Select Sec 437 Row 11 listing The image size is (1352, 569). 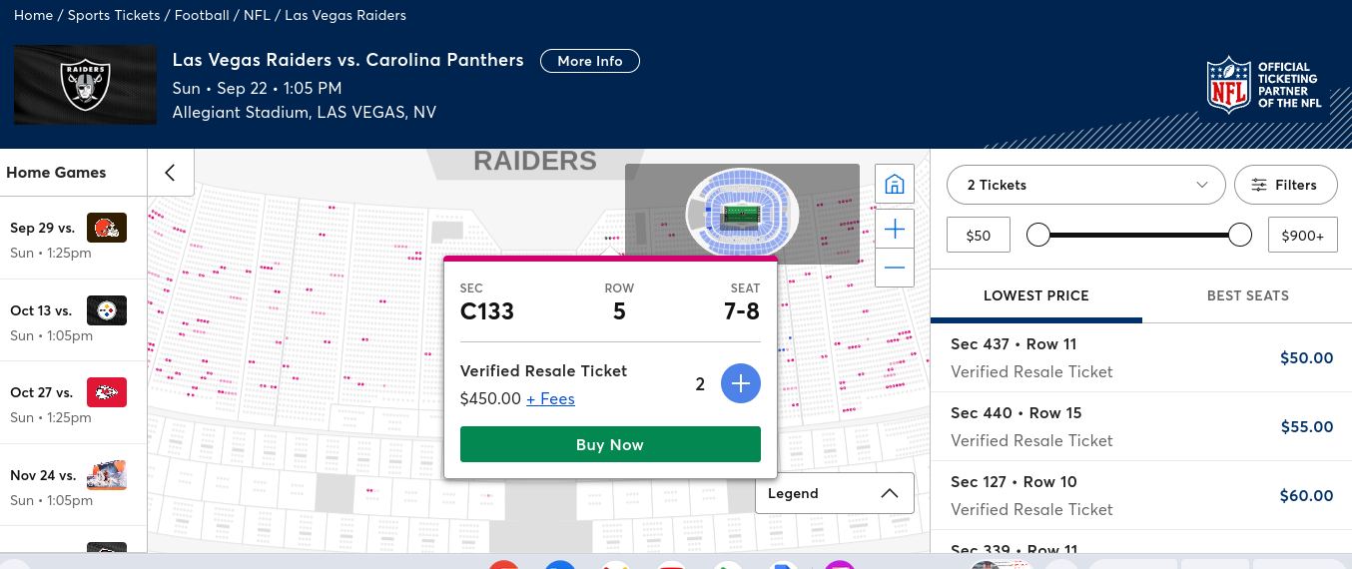point(1141,357)
